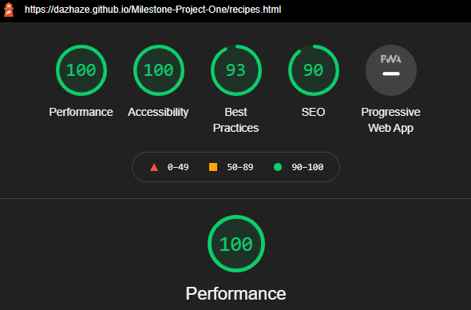Click the SEO category label

pyautogui.click(x=313, y=112)
